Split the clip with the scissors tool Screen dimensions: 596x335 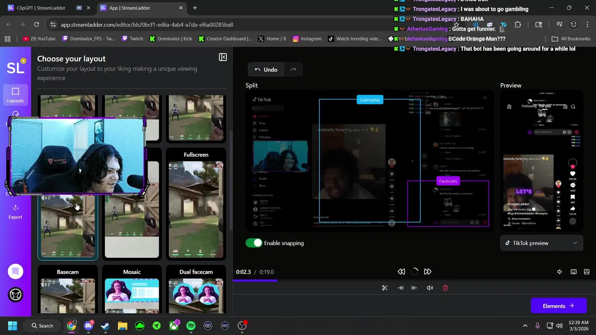click(x=385, y=288)
